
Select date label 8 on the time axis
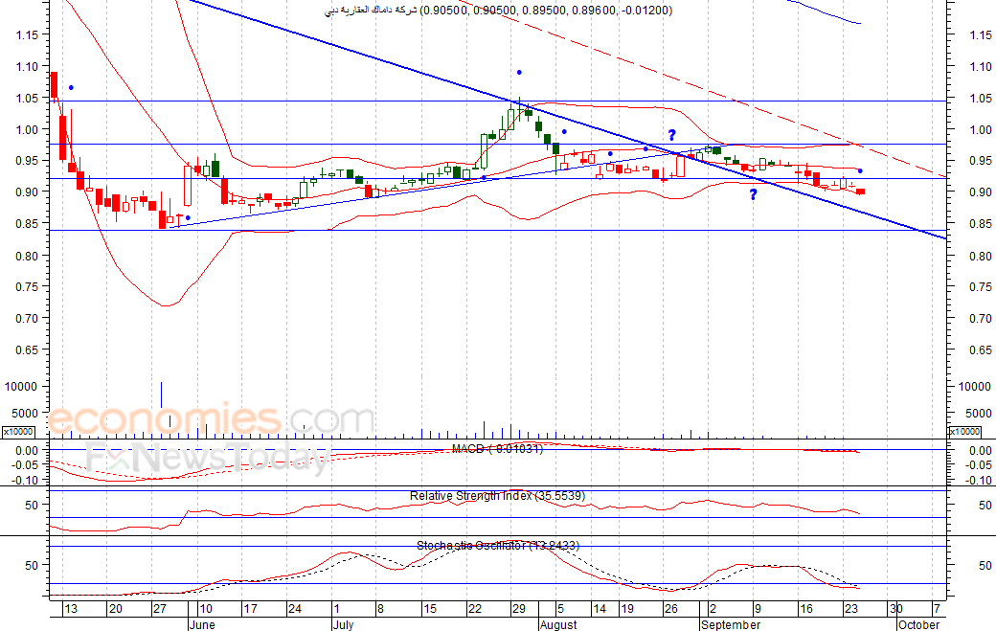380,609
